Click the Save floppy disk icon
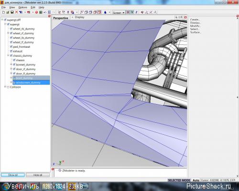The width and height of the screenshot is (239, 191). (x=12, y=12)
